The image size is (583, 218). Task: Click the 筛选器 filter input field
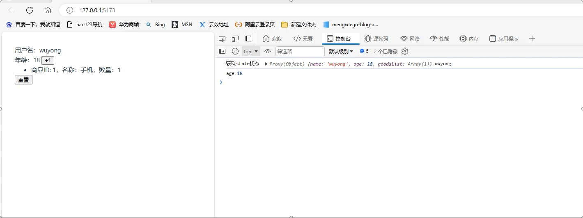point(300,51)
